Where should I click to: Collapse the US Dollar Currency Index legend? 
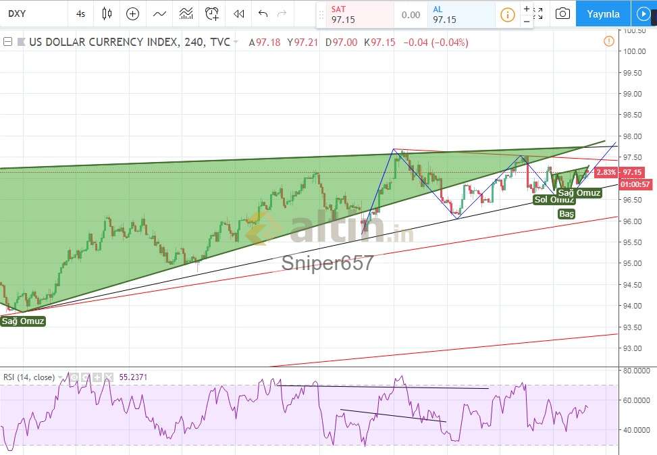(x=7, y=42)
